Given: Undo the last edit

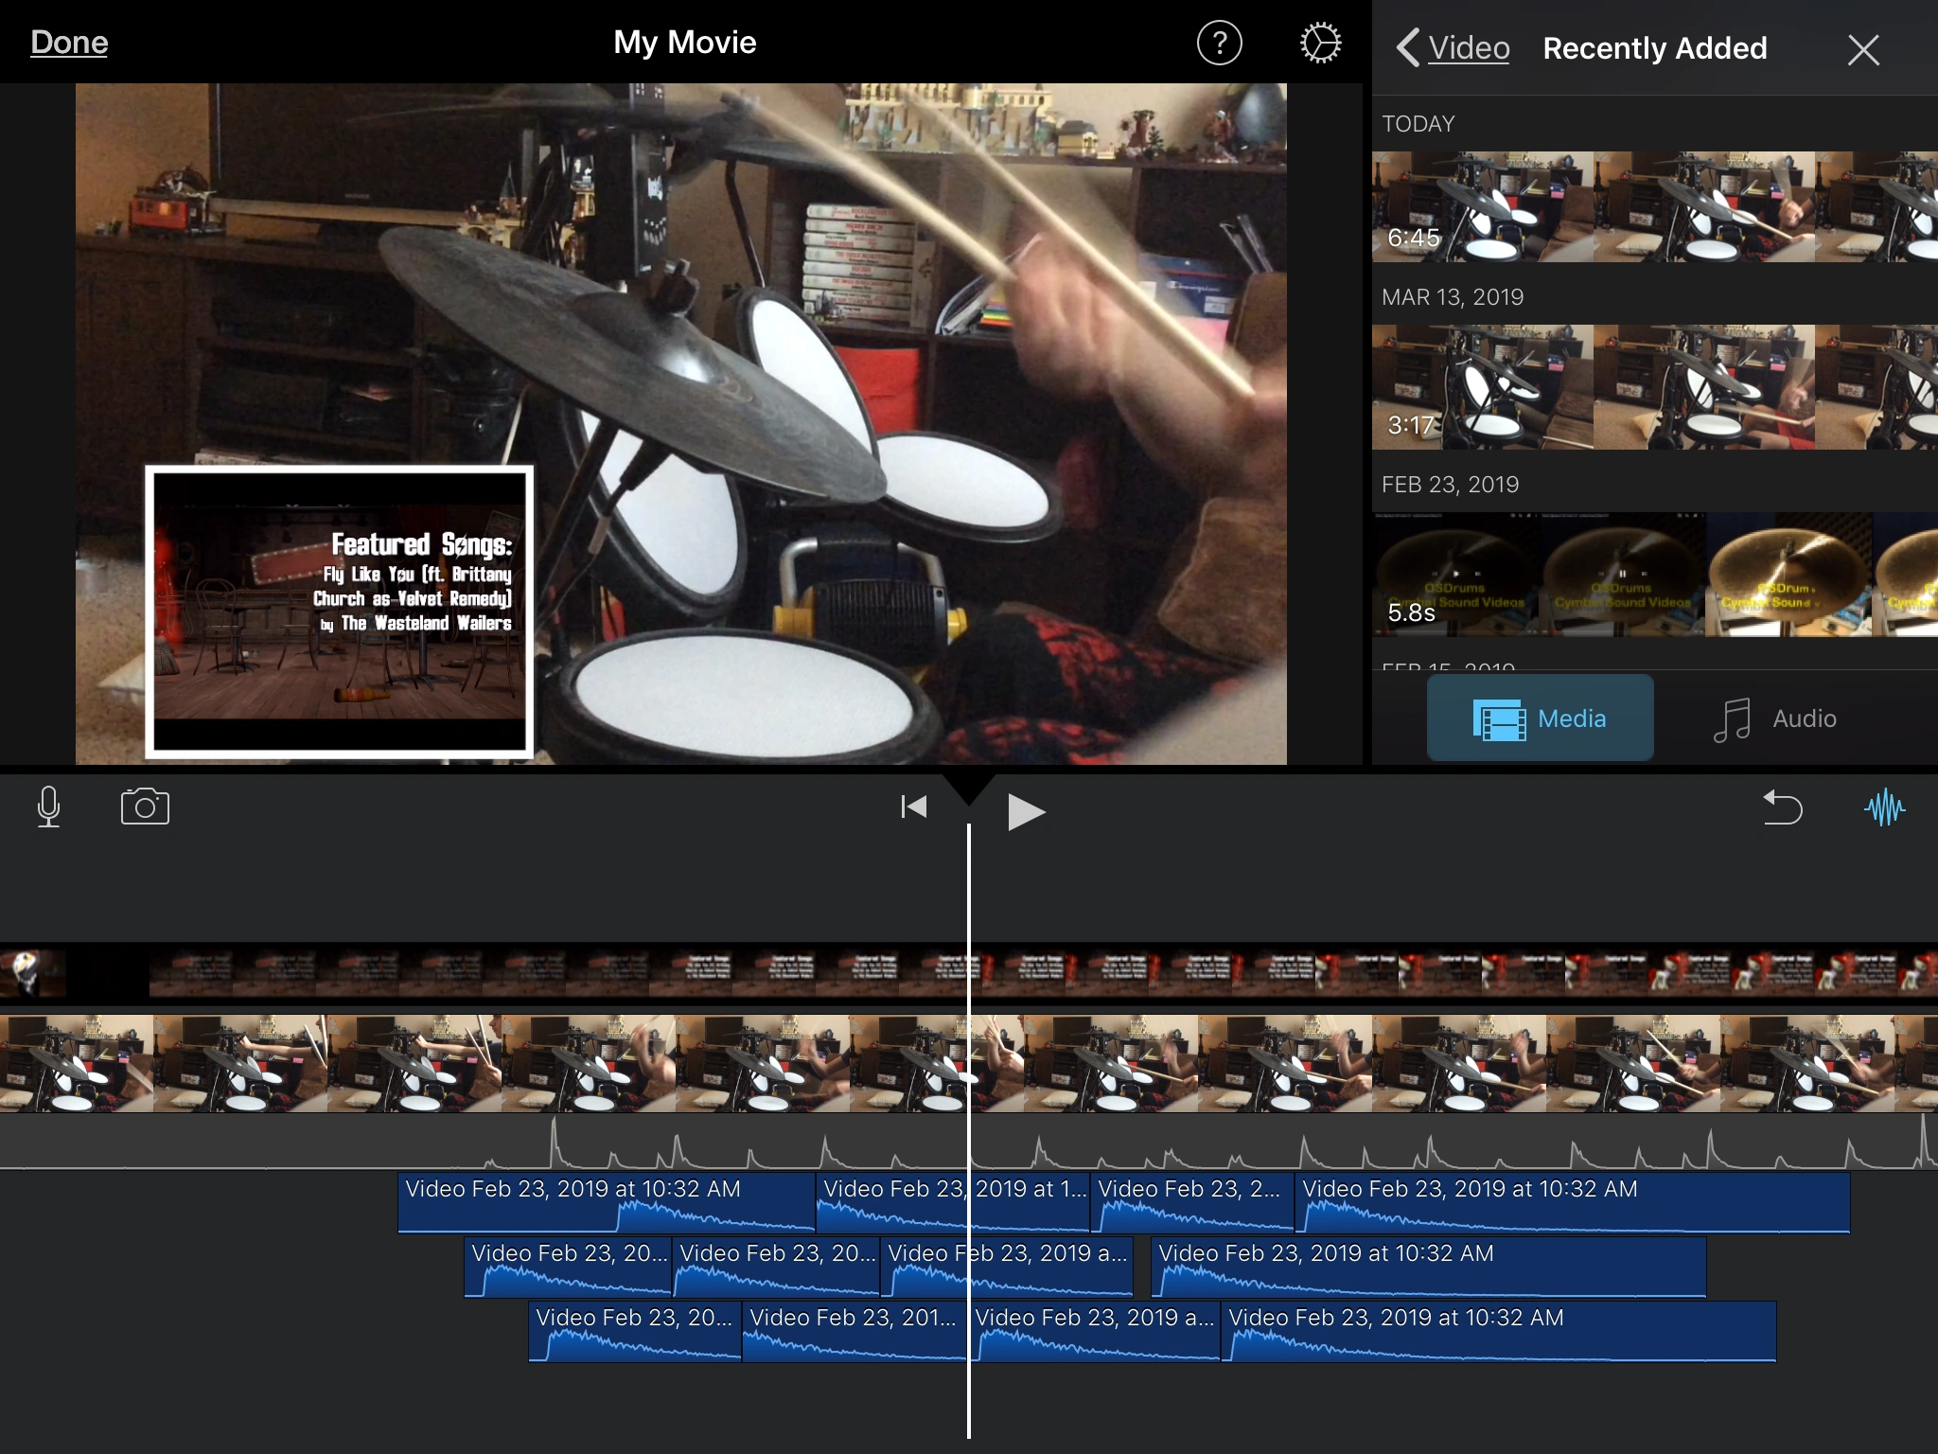Looking at the screenshot, I should [x=1783, y=807].
